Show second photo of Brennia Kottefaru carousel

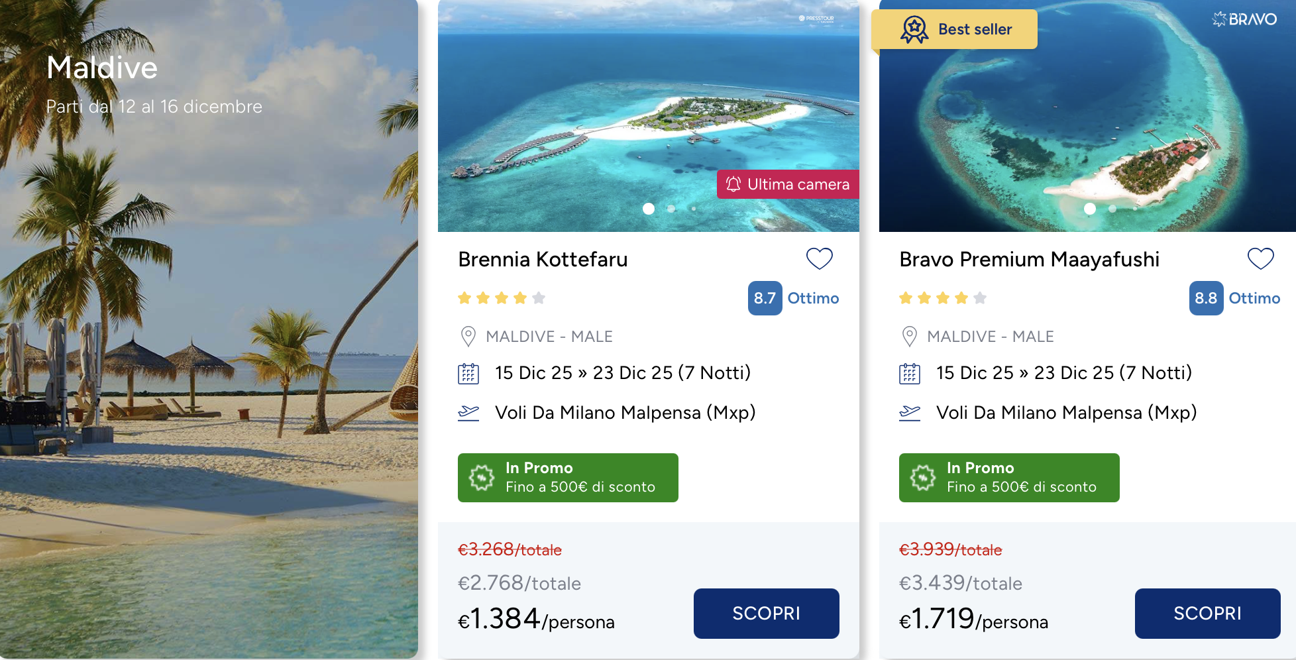click(671, 209)
